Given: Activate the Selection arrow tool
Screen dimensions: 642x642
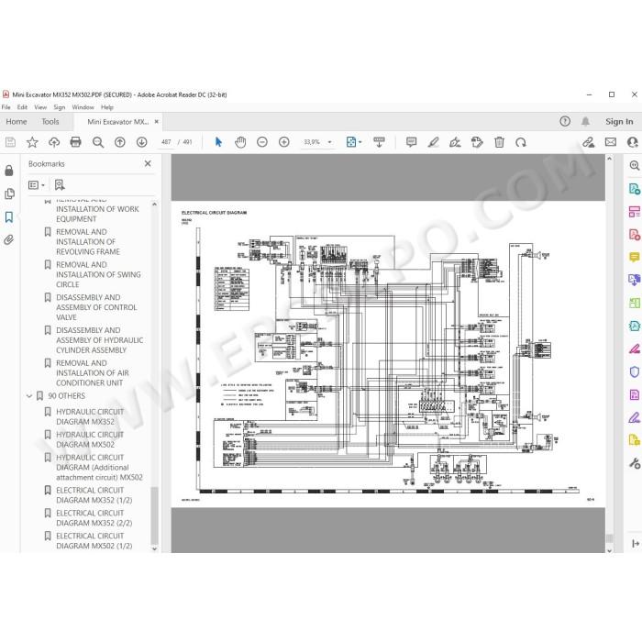Looking at the screenshot, I should click(218, 142).
